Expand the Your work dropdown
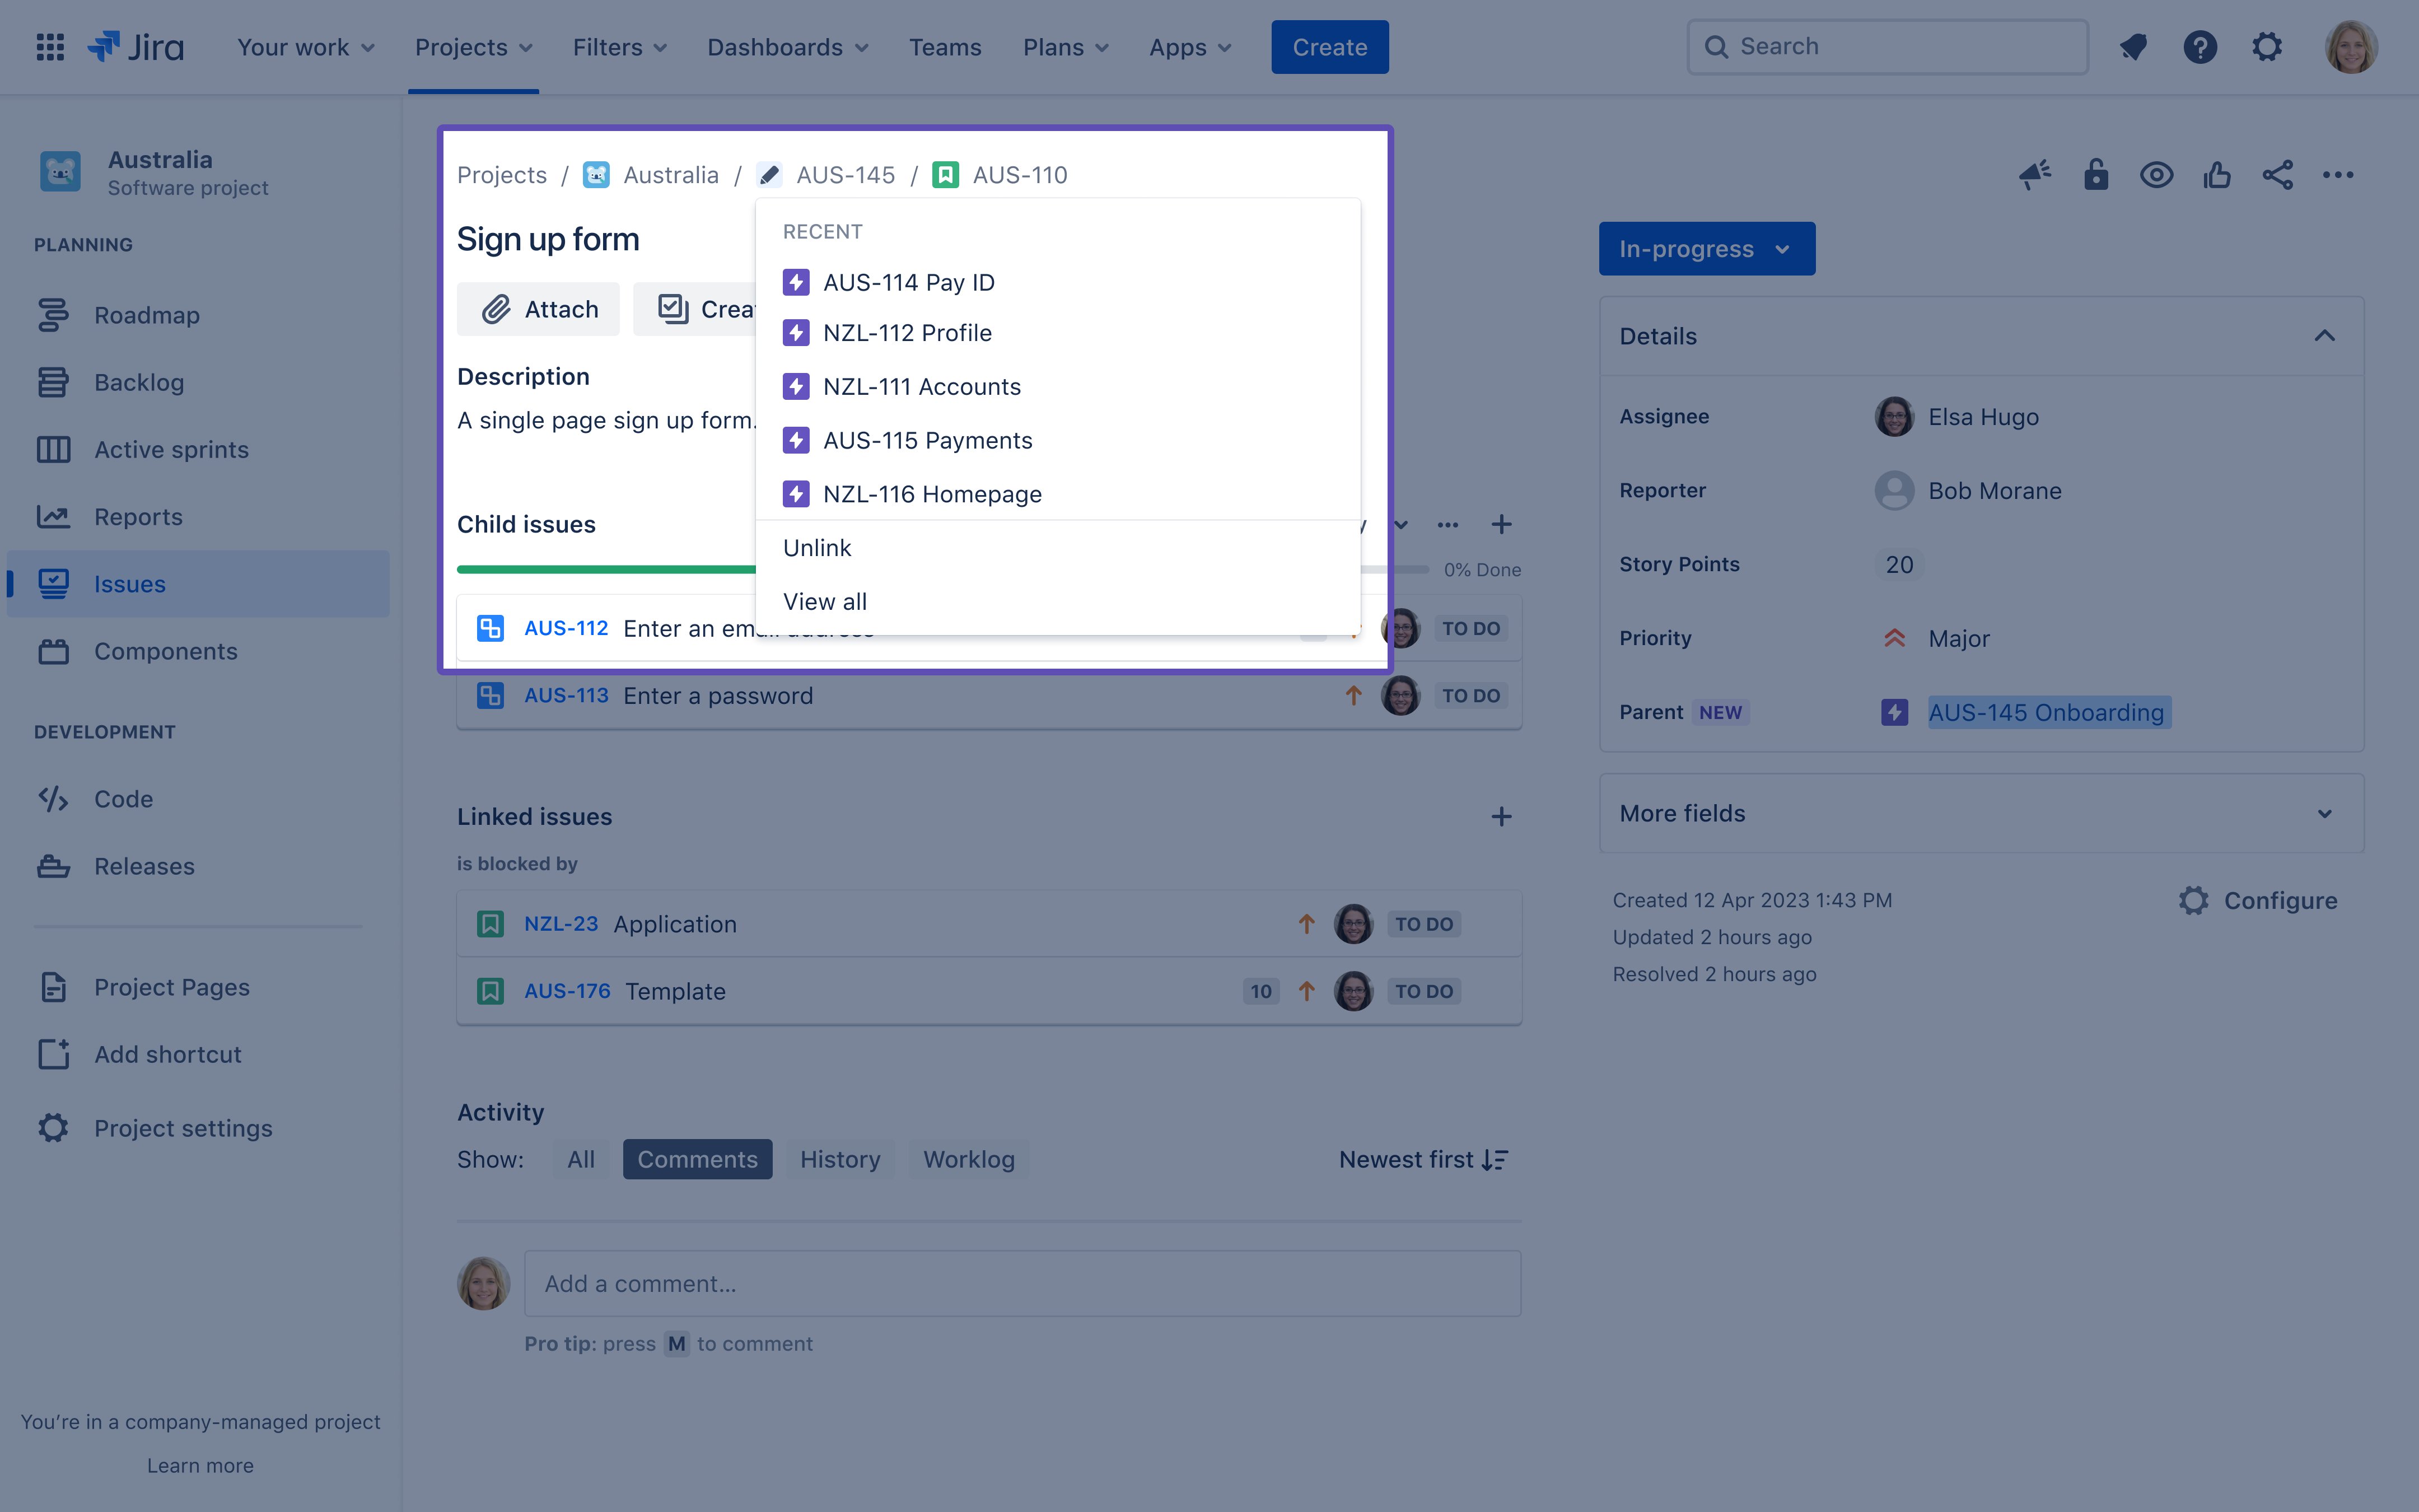The height and width of the screenshot is (1512, 2419). pos(306,47)
